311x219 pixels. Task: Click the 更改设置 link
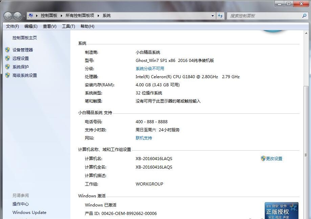[x=274, y=158]
